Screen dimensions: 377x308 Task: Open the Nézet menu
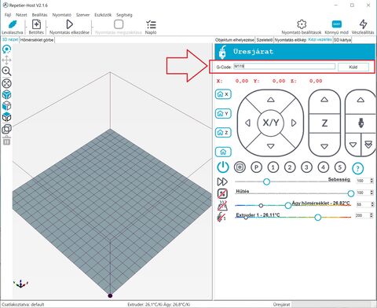point(21,15)
